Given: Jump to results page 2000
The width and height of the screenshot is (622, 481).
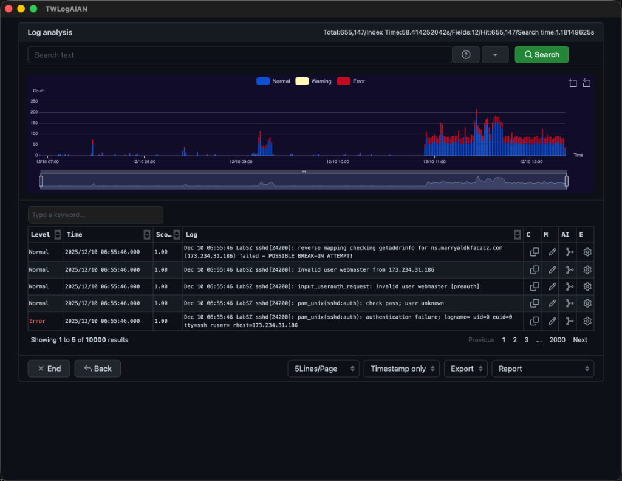Looking at the screenshot, I should pos(557,340).
